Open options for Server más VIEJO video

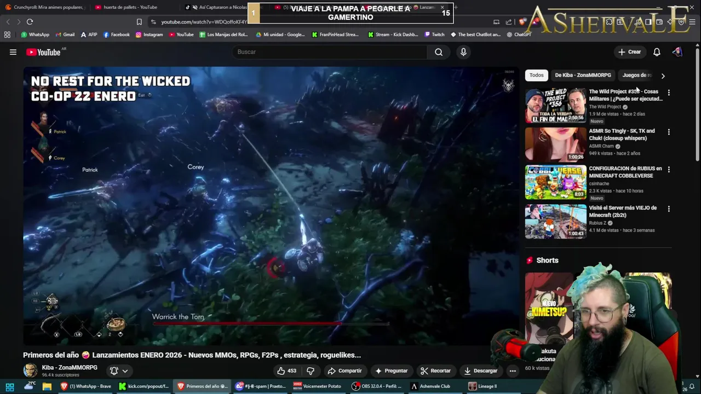[x=669, y=208]
